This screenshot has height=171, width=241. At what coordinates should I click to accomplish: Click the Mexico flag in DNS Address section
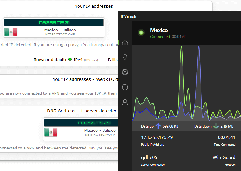click(x=51, y=132)
